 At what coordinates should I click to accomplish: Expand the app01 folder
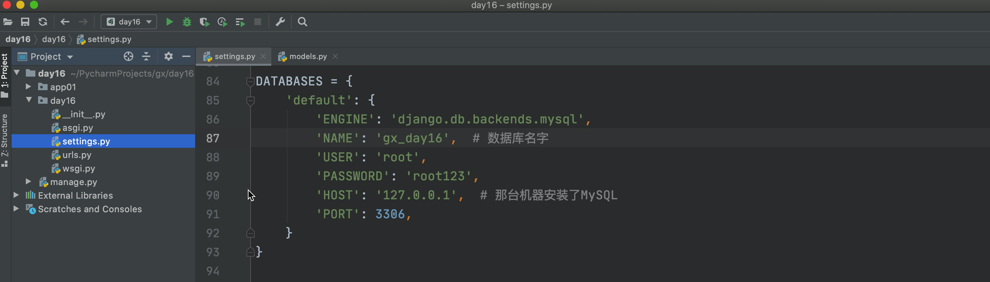point(29,86)
